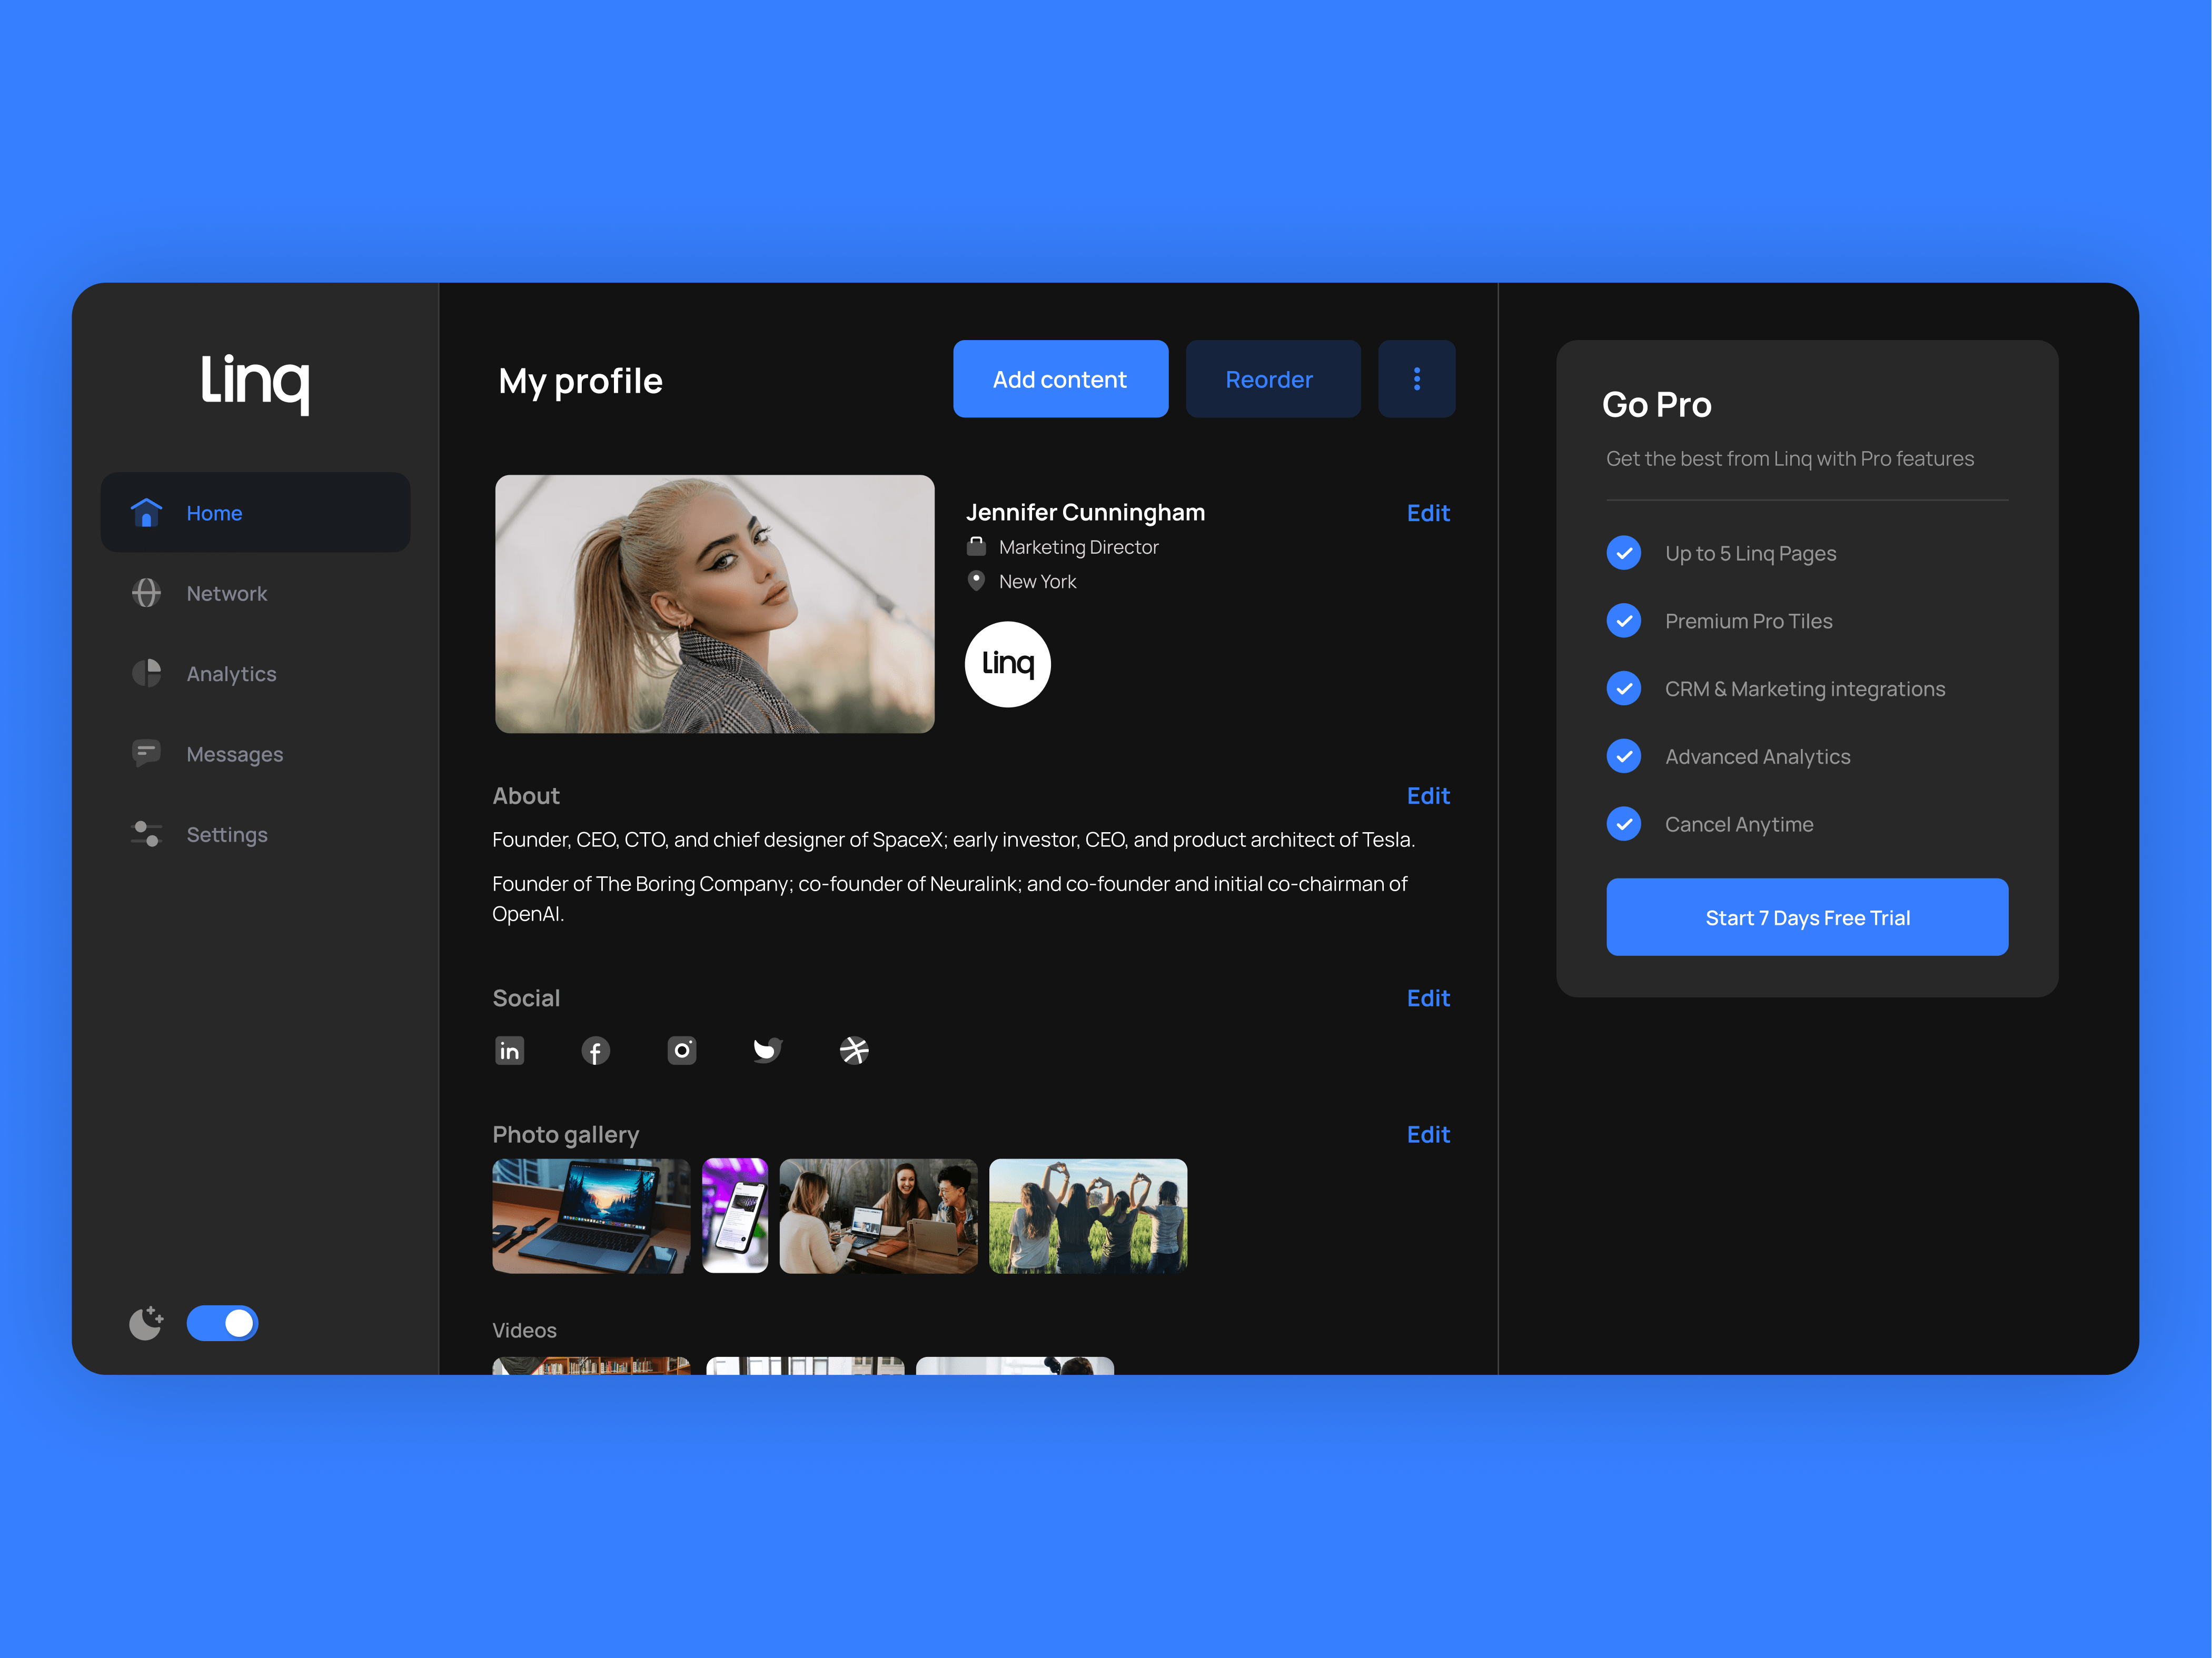Toggle the dark mode switch
The height and width of the screenshot is (1658, 2212).
pos(222,1323)
